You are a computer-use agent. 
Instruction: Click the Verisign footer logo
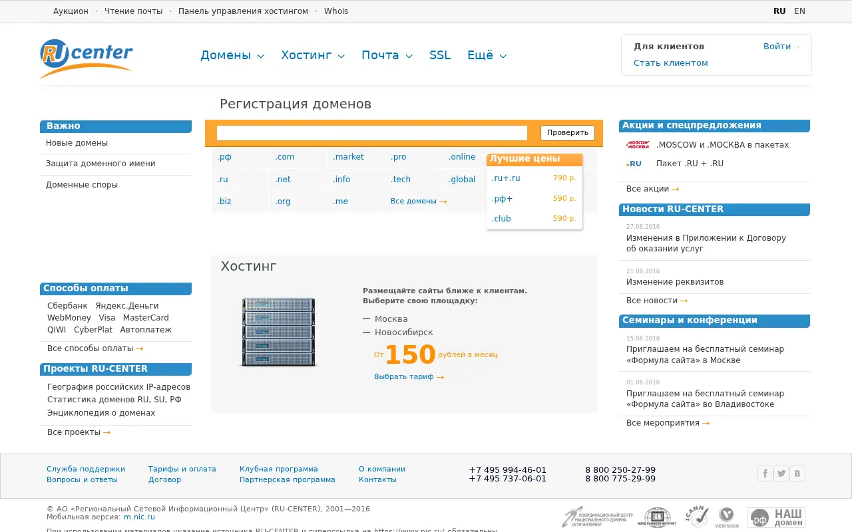(728, 517)
